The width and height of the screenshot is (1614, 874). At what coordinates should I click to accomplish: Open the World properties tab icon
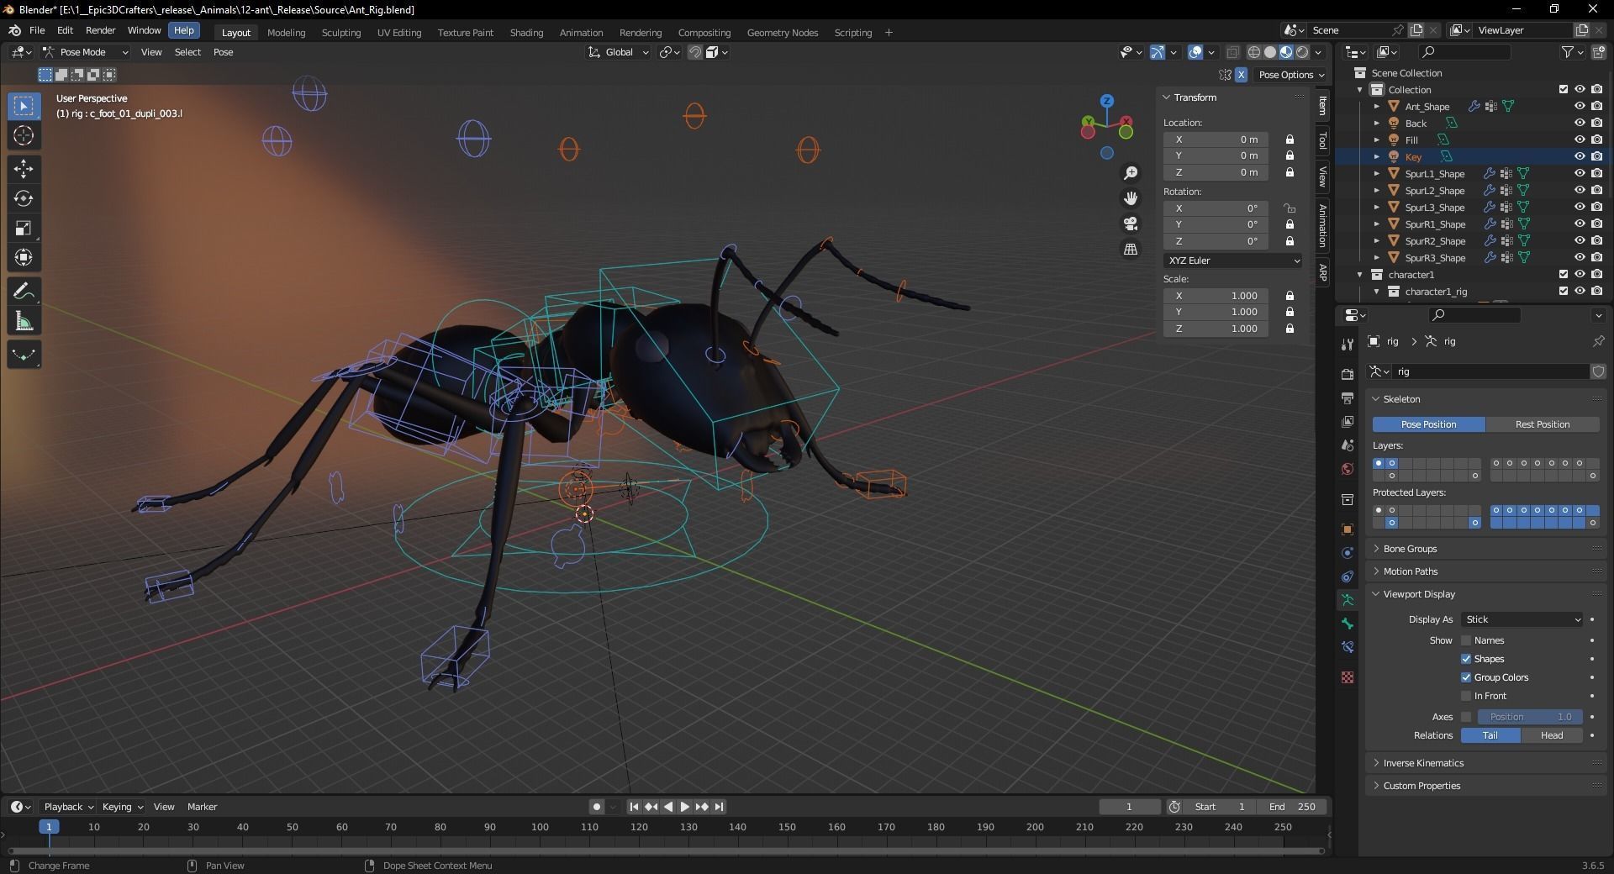1348,469
